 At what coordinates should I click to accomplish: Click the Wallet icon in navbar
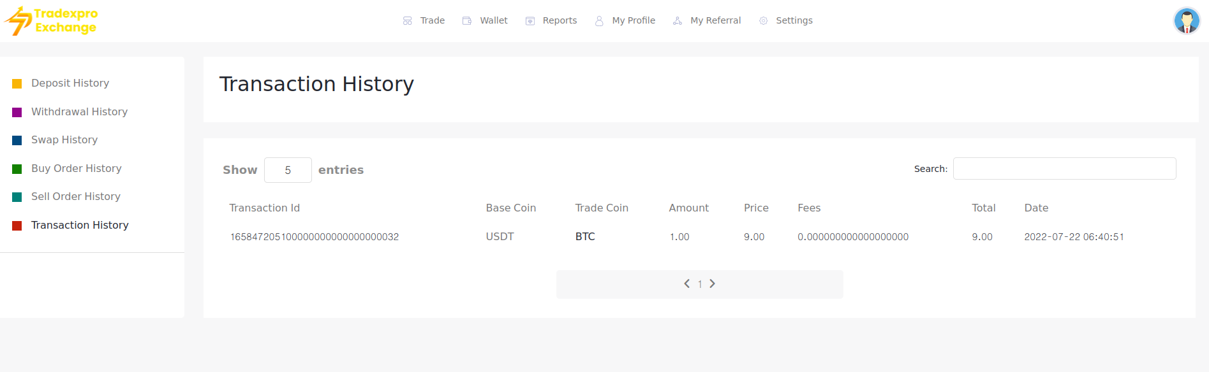pyautogui.click(x=467, y=21)
